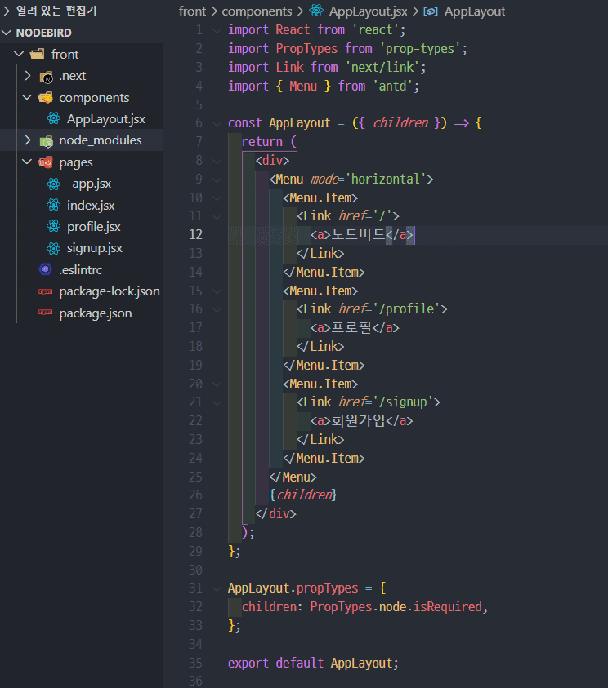Click the npm icon of package-lock.json
This screenshot has width=608, height=688.
(46, 291)
